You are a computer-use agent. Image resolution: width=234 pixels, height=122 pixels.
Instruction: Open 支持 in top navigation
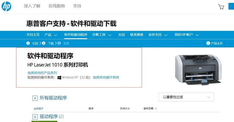(77, 6)
